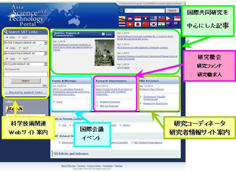Click the Search button next to Google box
This screenshot has height=172, width=236.
click(173, 11)
